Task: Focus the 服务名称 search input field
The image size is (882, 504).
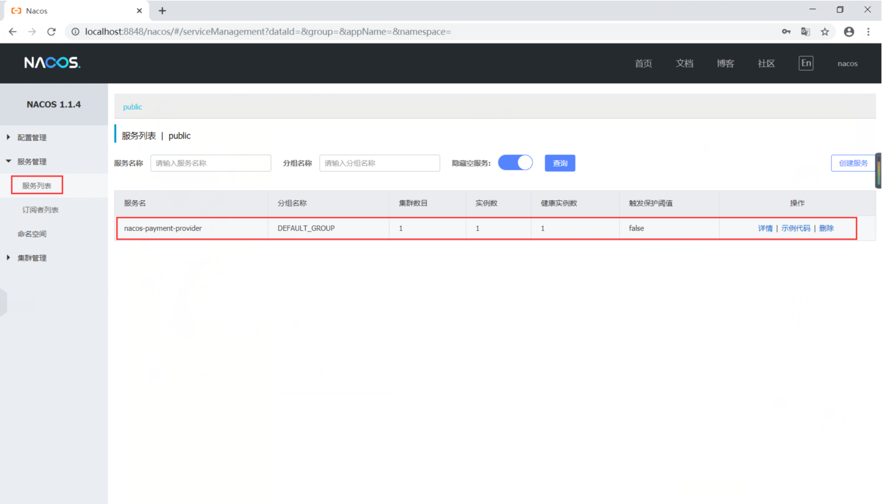Action: coord(211,163)
